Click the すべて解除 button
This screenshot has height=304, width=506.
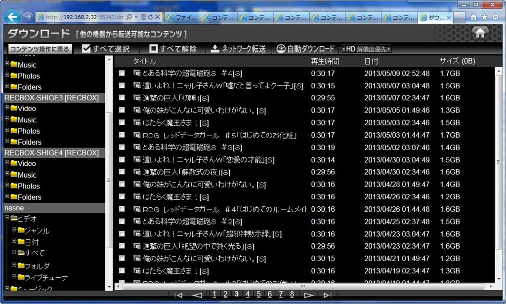(x=173, y=49)
